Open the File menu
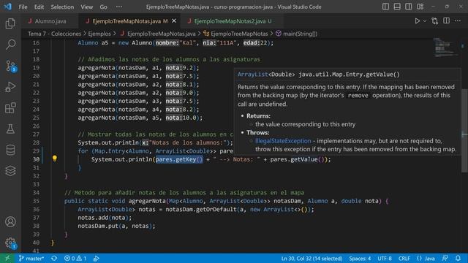The height and width of the screenshot is (263, 468). point(23,7)
